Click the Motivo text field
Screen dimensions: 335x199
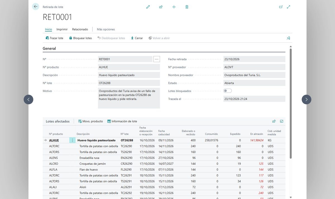click(x=129, y=98)
